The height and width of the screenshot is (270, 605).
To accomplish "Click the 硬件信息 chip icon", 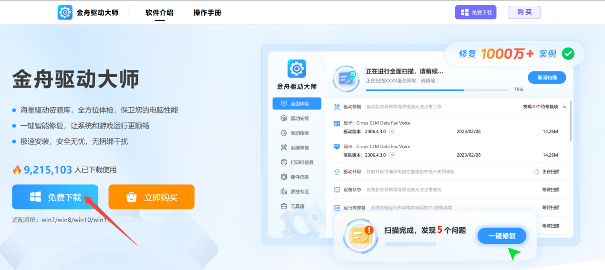I will [284, 177].
